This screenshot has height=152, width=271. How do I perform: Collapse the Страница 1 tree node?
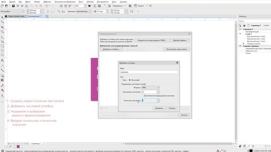(240, 29)
